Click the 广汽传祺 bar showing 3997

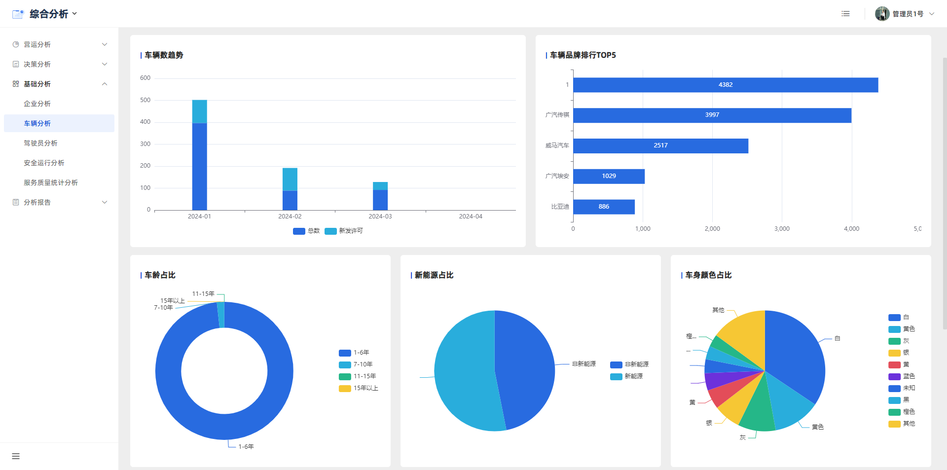click(712, 115)
